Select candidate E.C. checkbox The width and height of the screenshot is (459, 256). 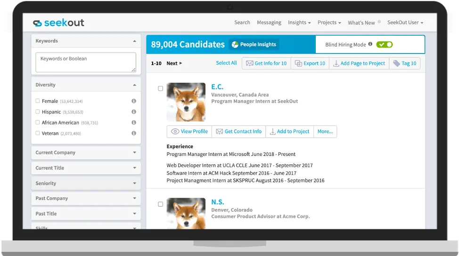(x=160, y=88)
